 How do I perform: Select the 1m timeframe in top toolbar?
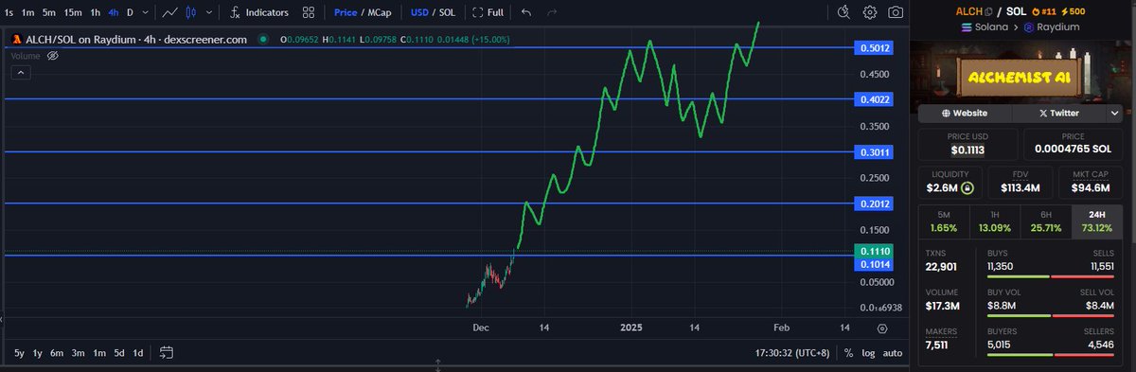(28, 13)
